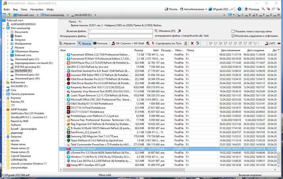Click the red pin icon next to Обновить
Screen dimensions: 283x179
(179, 31)
